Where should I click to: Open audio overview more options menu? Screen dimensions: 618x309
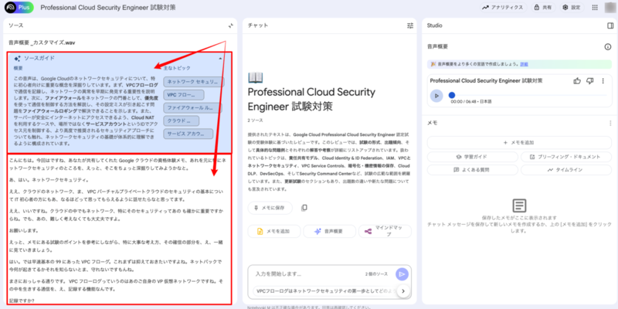[603, 81]
